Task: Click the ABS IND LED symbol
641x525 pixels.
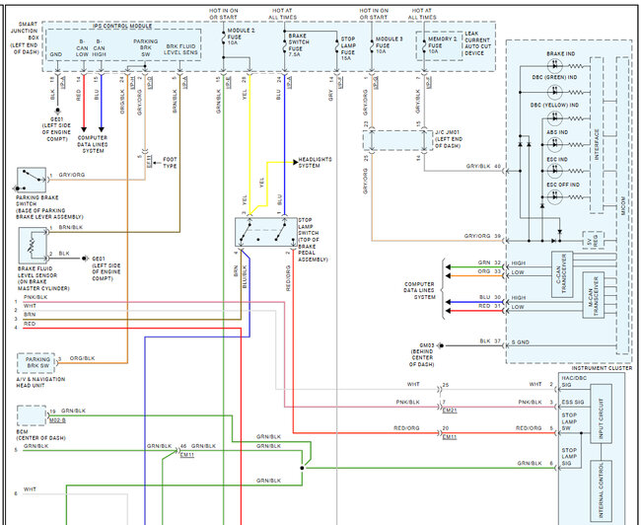Action: 554,144
